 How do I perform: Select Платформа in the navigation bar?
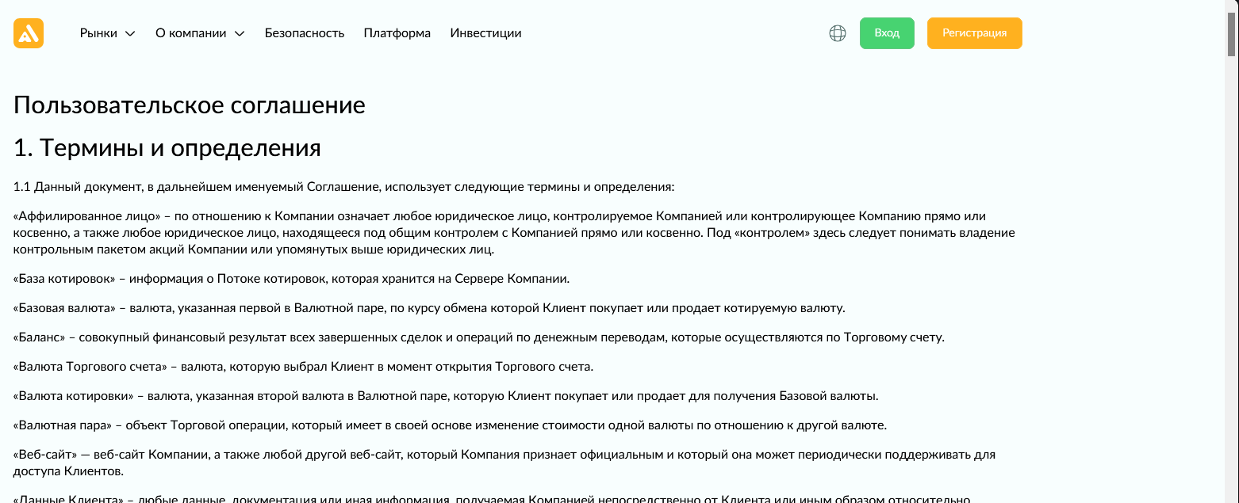(x=397, y=32)
